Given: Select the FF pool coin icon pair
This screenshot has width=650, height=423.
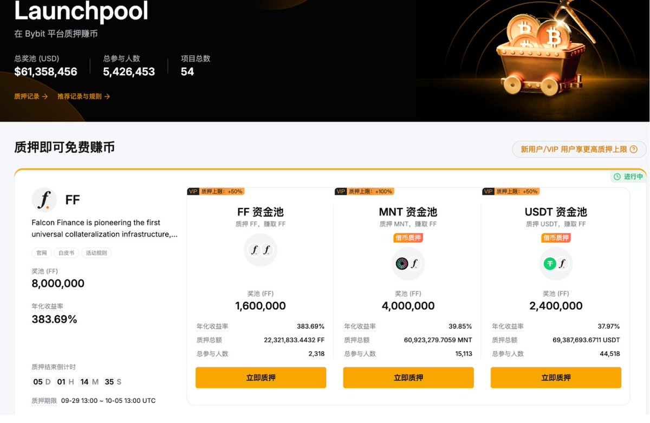Looking at the screenshot, I should (261, 250).
